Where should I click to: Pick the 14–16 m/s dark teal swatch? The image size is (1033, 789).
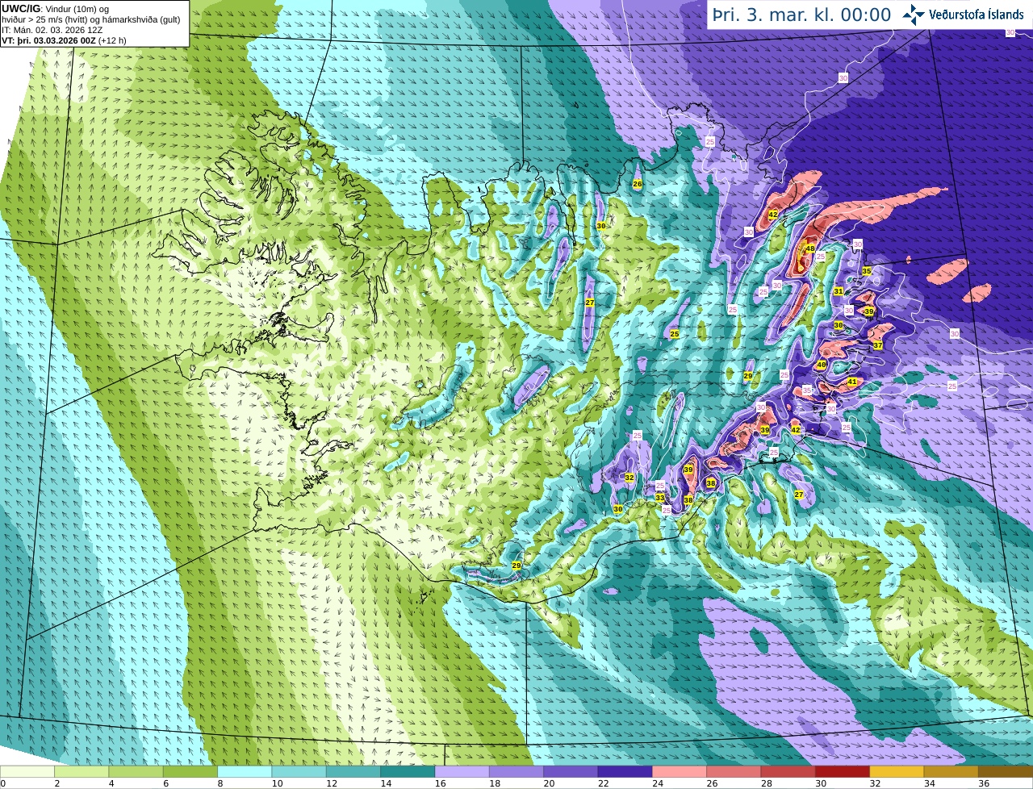[x=408, y=772]
